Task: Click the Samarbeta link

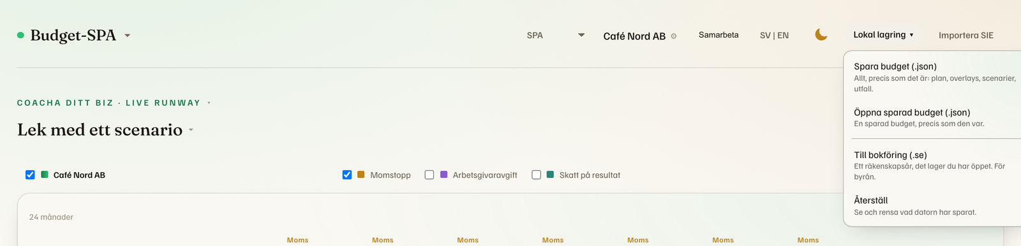Action: [719, 35]
